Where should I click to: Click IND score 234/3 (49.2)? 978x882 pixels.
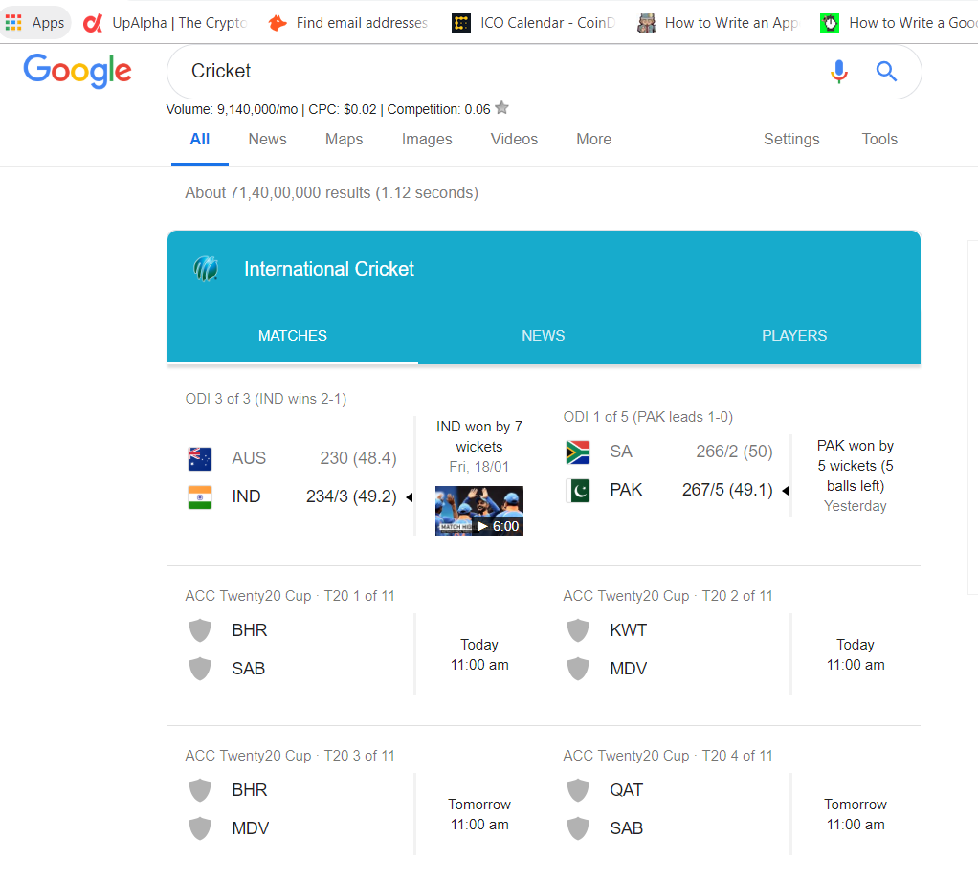coord(351,496)
